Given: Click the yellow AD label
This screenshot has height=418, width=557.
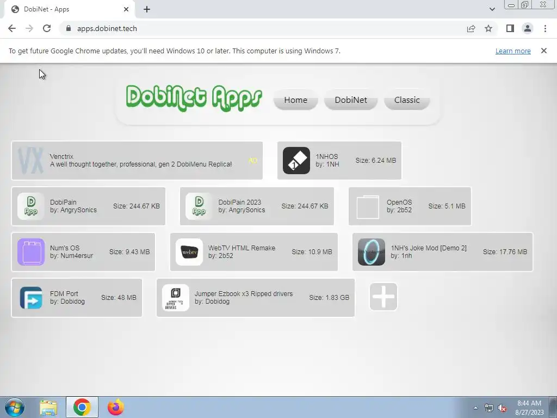Looking at the screenshot, I should (252, 161).
